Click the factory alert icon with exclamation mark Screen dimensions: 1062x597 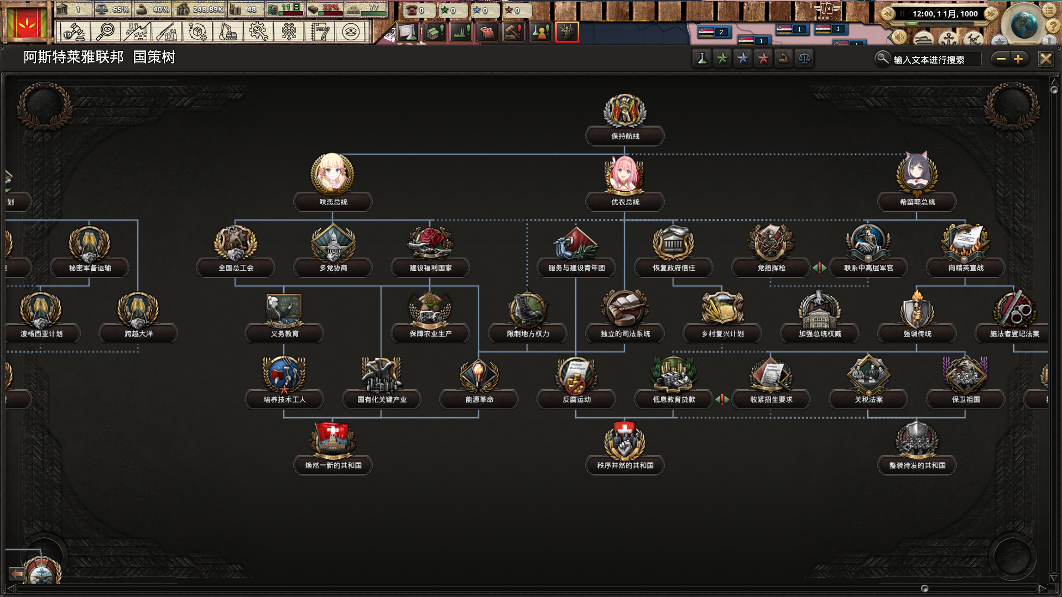(434, 32)
